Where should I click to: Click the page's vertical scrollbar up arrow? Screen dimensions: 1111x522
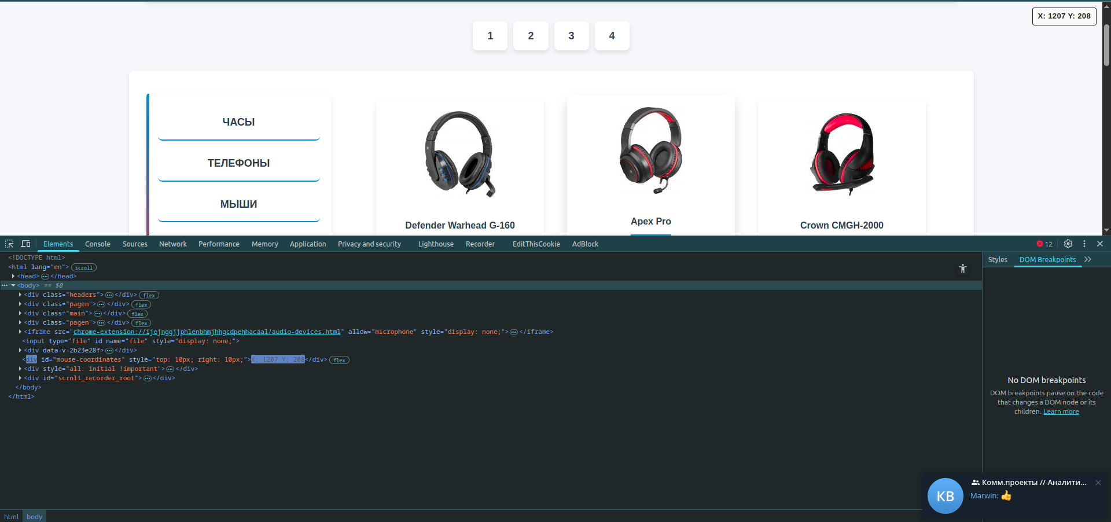1106,5
